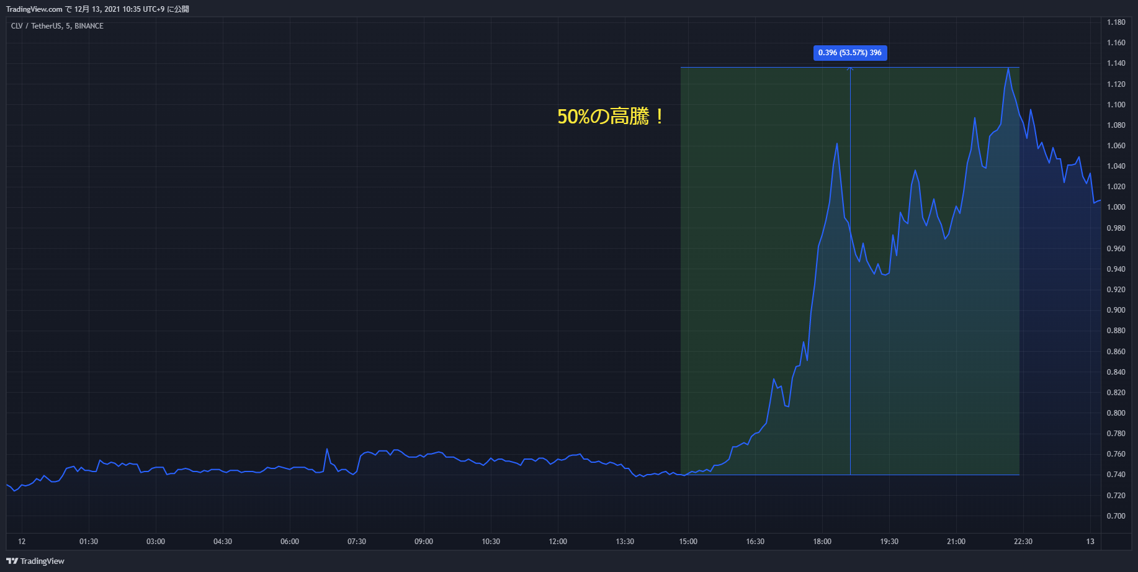Click the 0.700 price axis label

(1116, 516)
